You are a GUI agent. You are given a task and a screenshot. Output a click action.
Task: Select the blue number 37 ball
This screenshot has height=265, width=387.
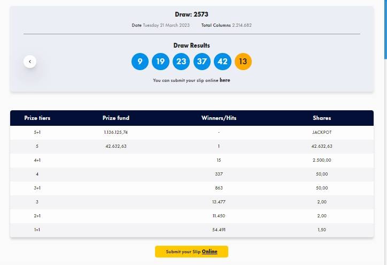coord(202,62)
